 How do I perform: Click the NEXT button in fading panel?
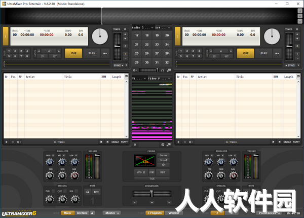pyautogui.click(x=163, y=172)
